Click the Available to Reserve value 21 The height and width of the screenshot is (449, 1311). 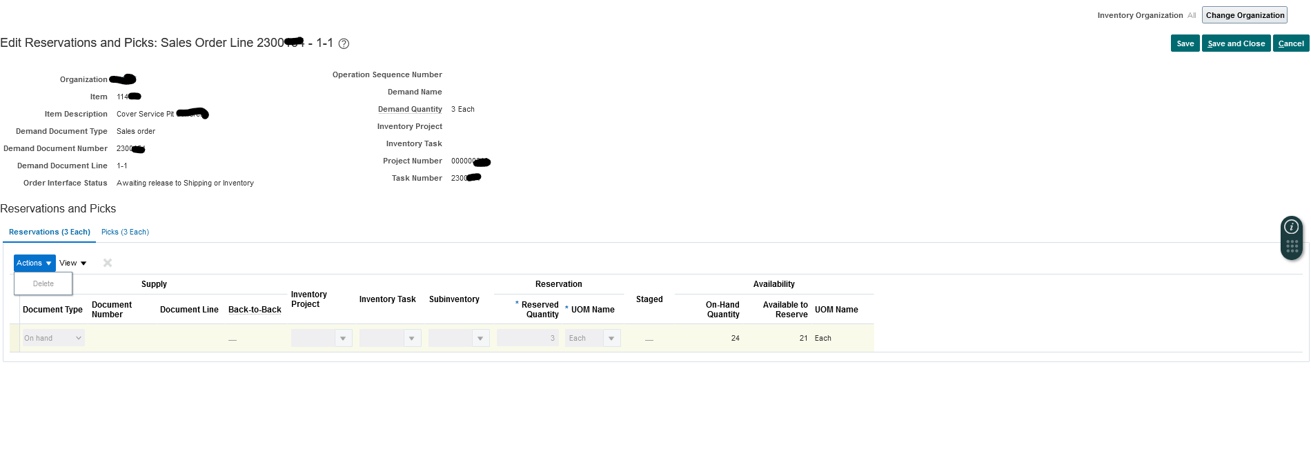coord(803,338)
